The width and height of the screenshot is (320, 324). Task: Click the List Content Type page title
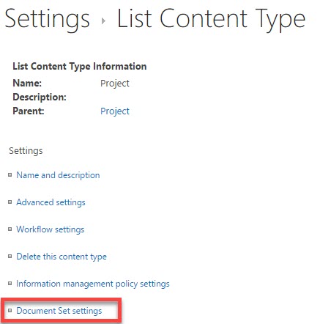click(x=212, y=20)
